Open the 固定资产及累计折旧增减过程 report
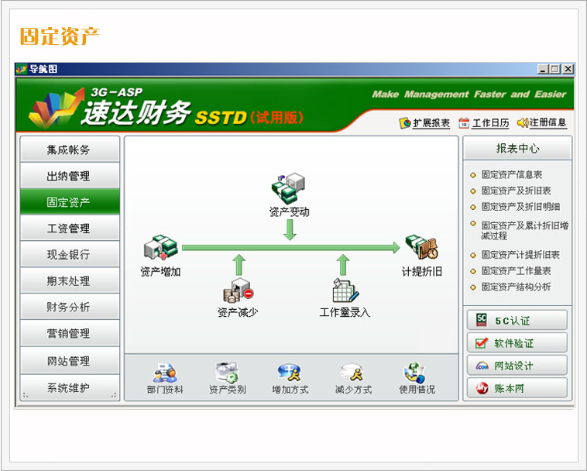587x471 pixels. point(525,230)
